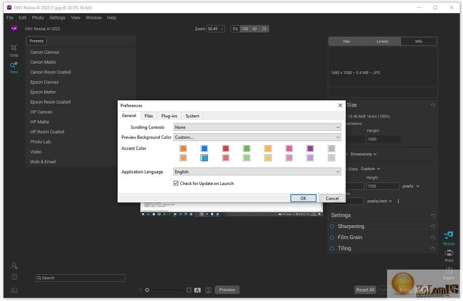The width and height of the screenshot is (463, 301).
Task: Cancel the Preferences dialog
Action: 332,198
